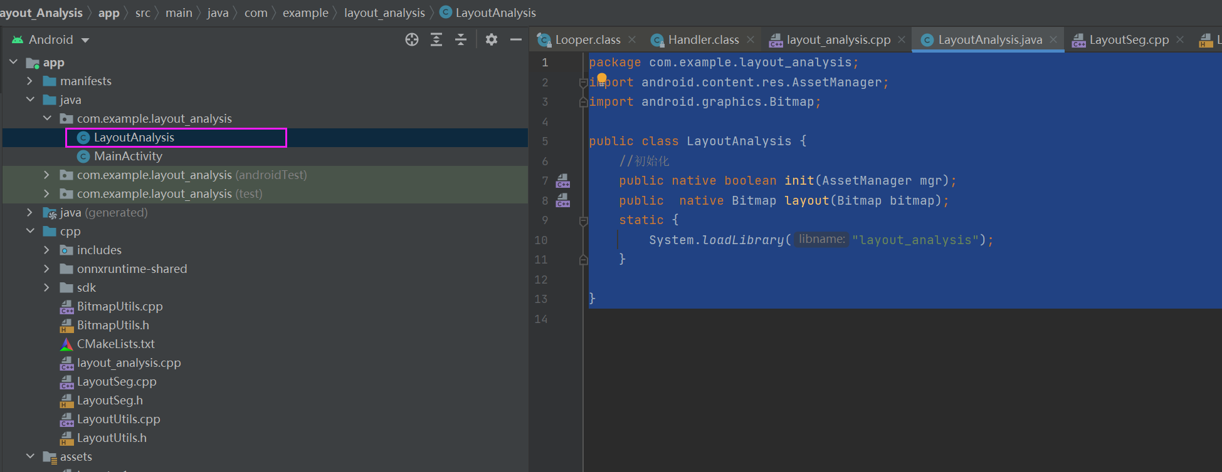This screenshot has height=472, width=1222.
Task: Click the app breadcrumb
Action: tap(108, 13)
